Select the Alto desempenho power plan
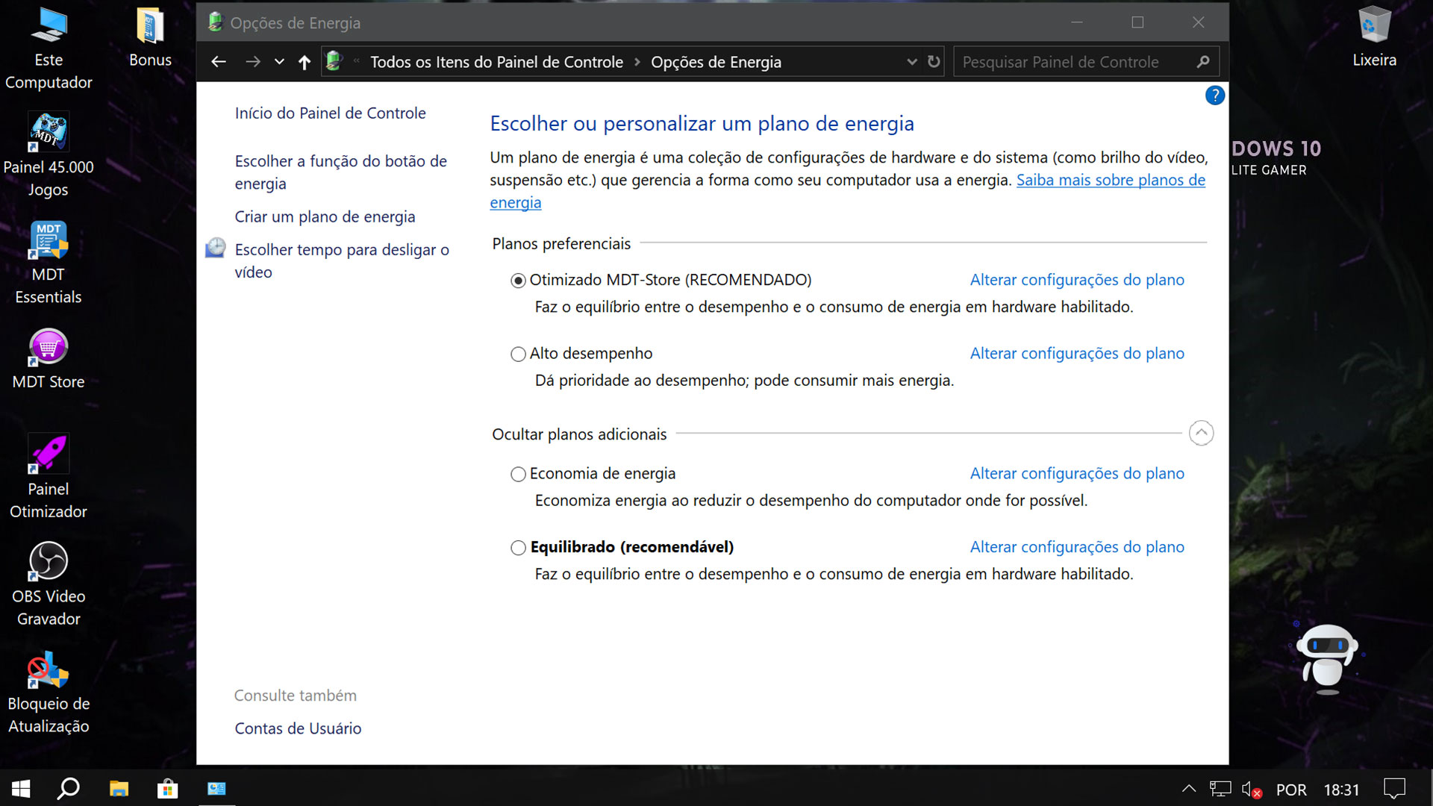The image size is (1433, 806). click(x=518, y=354)
